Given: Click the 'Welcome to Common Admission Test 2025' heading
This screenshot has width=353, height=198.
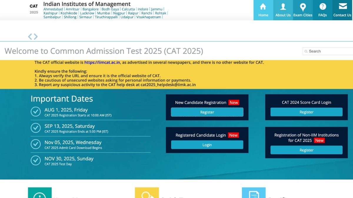Looking at the screenshot, I should click(x=104, y=51).
